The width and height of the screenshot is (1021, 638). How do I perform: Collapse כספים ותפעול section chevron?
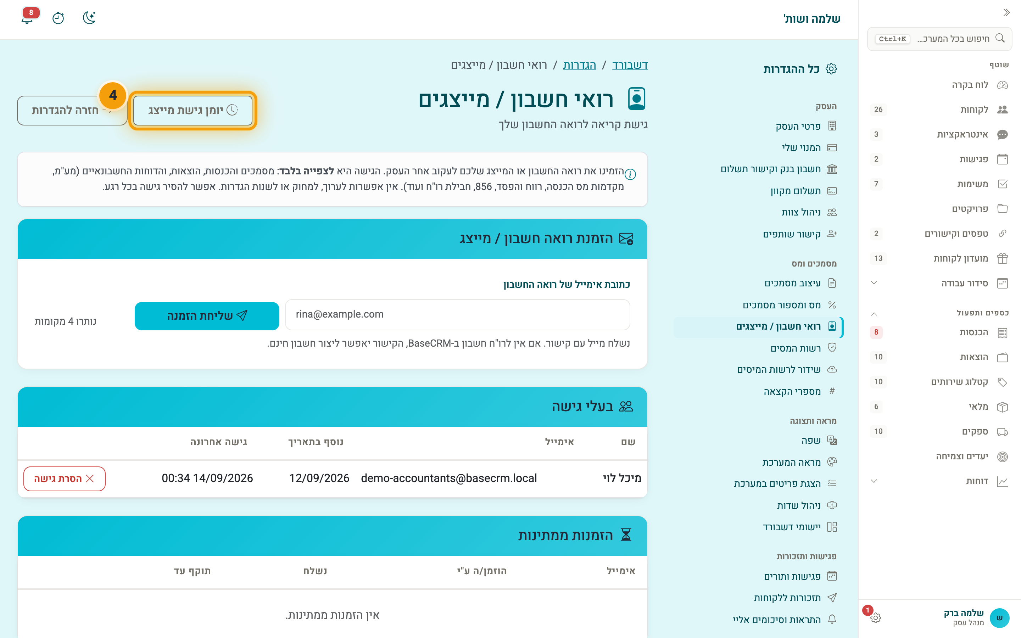874,314
